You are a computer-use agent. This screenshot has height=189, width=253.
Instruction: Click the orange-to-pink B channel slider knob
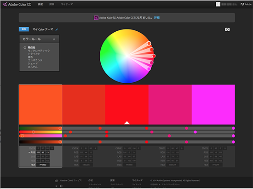[x=23, y=136]
